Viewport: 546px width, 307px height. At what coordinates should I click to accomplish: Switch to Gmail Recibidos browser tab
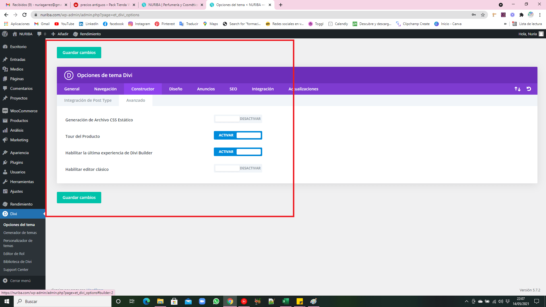(36, 5)
